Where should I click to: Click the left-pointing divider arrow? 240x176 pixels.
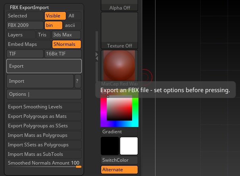tap(97, 59)
